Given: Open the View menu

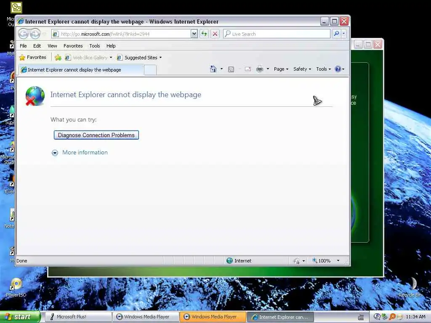Looking at the screenshot, I should pyautogui.click(x=52, y=46).
